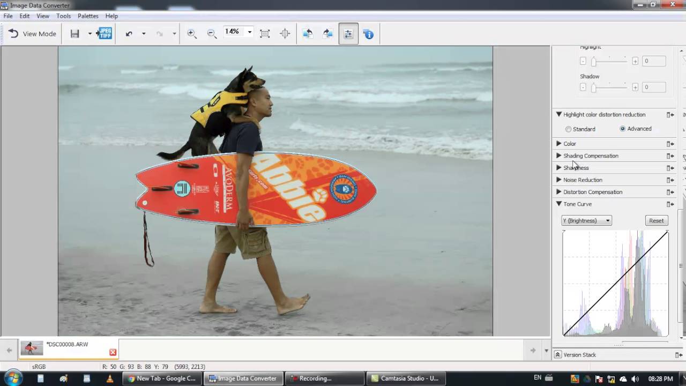686x386 pixels.
Task: Click the View Mode button
Action: (x=32, y=34)
